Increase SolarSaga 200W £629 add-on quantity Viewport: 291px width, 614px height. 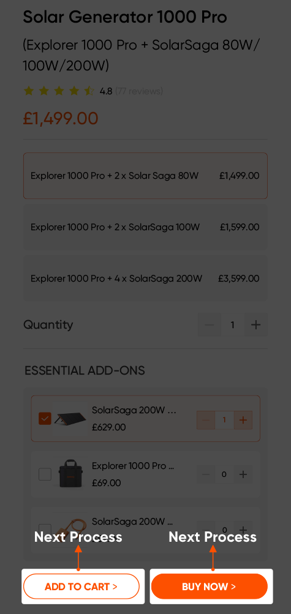click(x=243, y=420)
